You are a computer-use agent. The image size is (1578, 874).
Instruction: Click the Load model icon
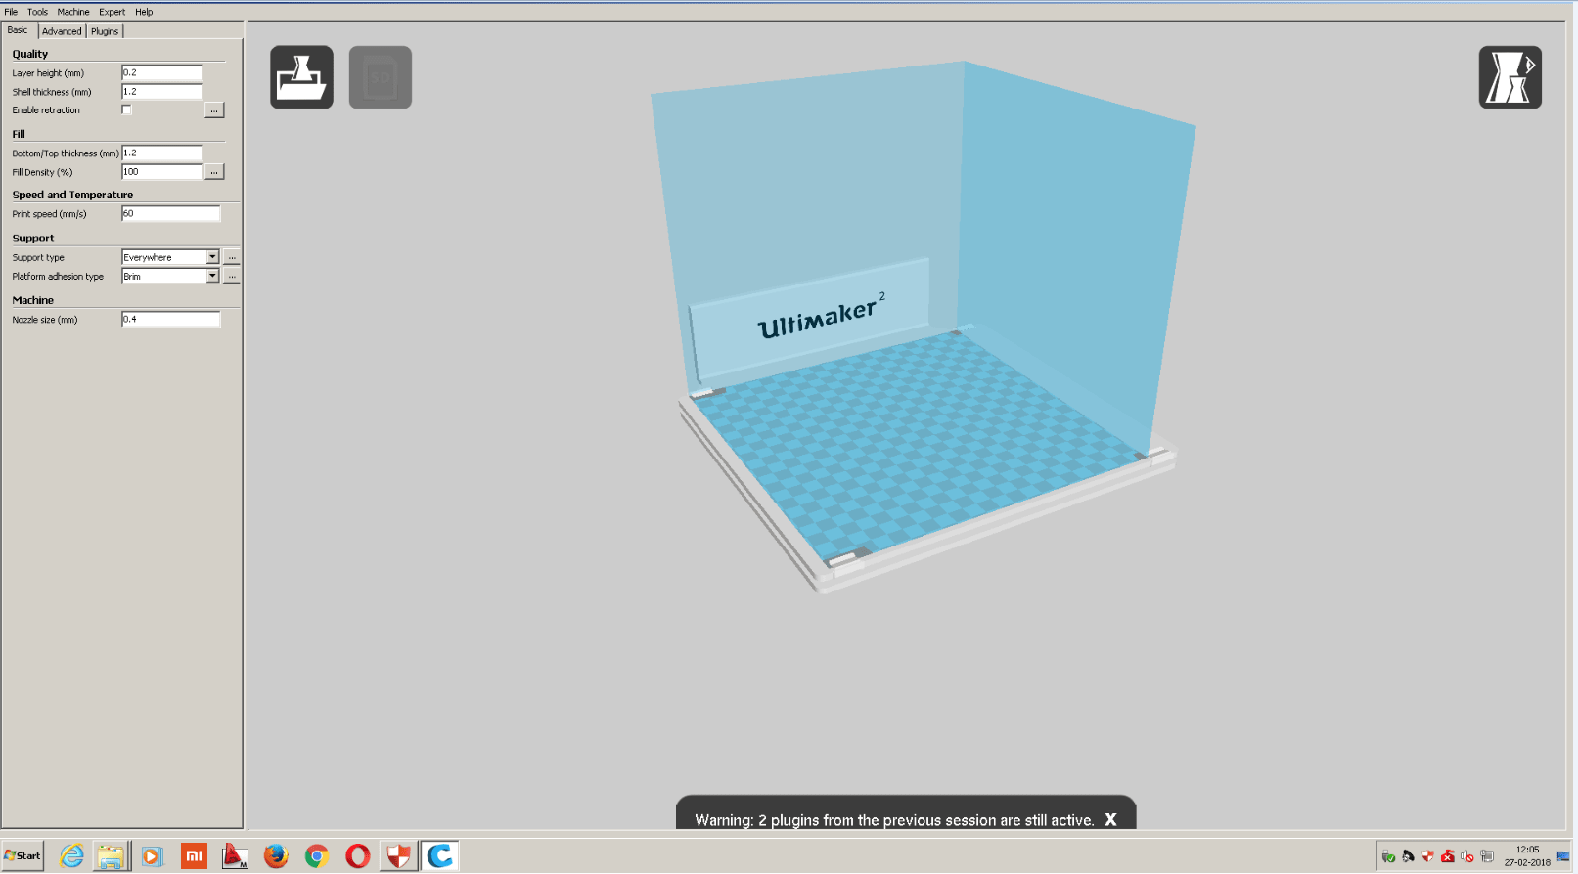301,77
